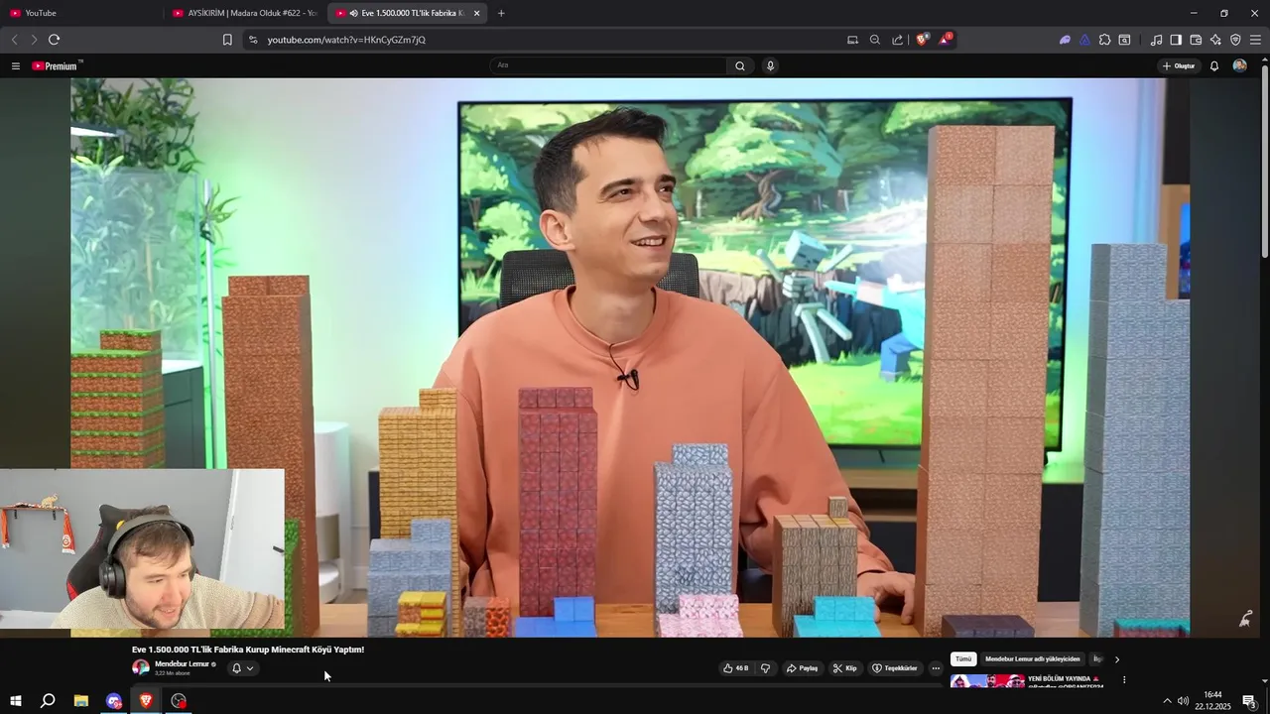Open the music note playlist icon
The image size is (1270, 714).
[x=1156, y=40]
